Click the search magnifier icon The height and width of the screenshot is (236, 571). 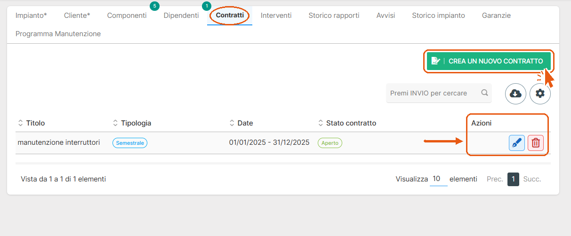click(484, 93)
